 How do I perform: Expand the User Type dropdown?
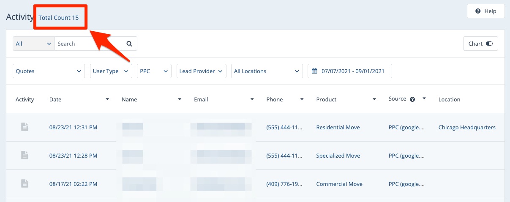[111, 71]
